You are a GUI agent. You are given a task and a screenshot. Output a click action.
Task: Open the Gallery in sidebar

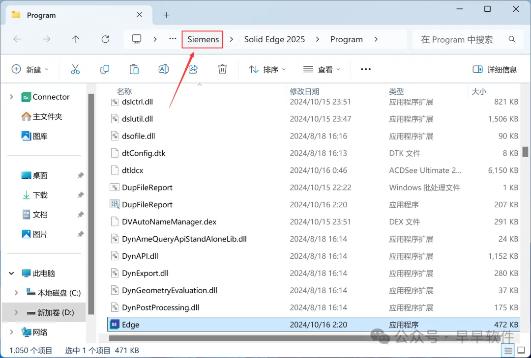tap(34, 136)
